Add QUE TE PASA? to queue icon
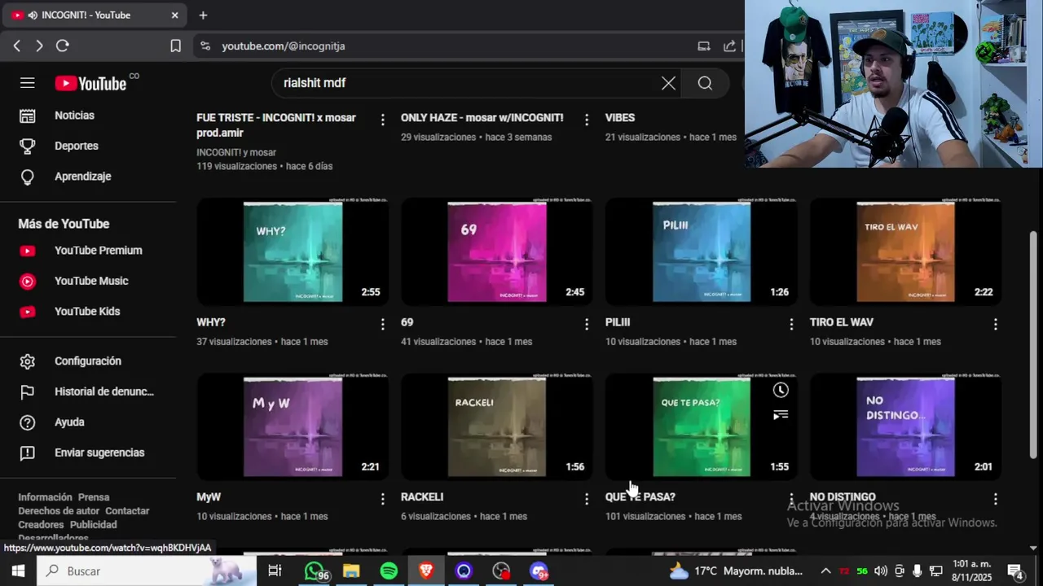 tap(781, 415)
